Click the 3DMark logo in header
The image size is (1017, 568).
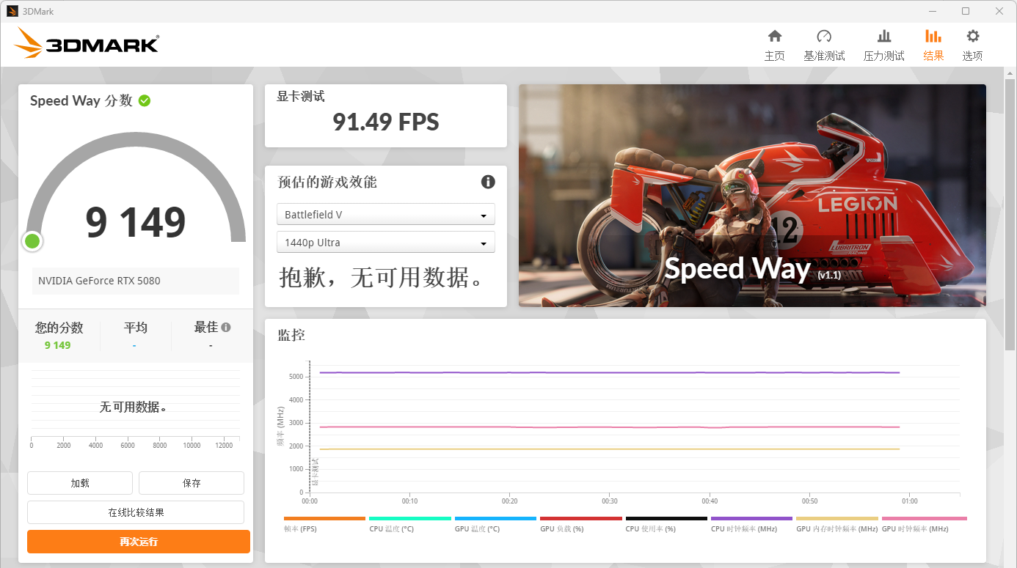point(86,43)
